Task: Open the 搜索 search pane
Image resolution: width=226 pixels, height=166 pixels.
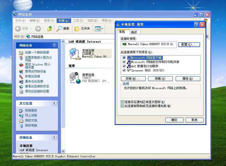Action: [x=63, y=29]
